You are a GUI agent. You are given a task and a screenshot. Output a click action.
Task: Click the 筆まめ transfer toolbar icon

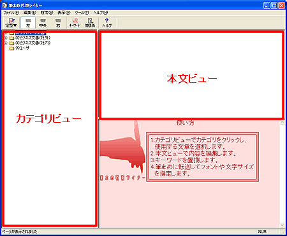91,23
